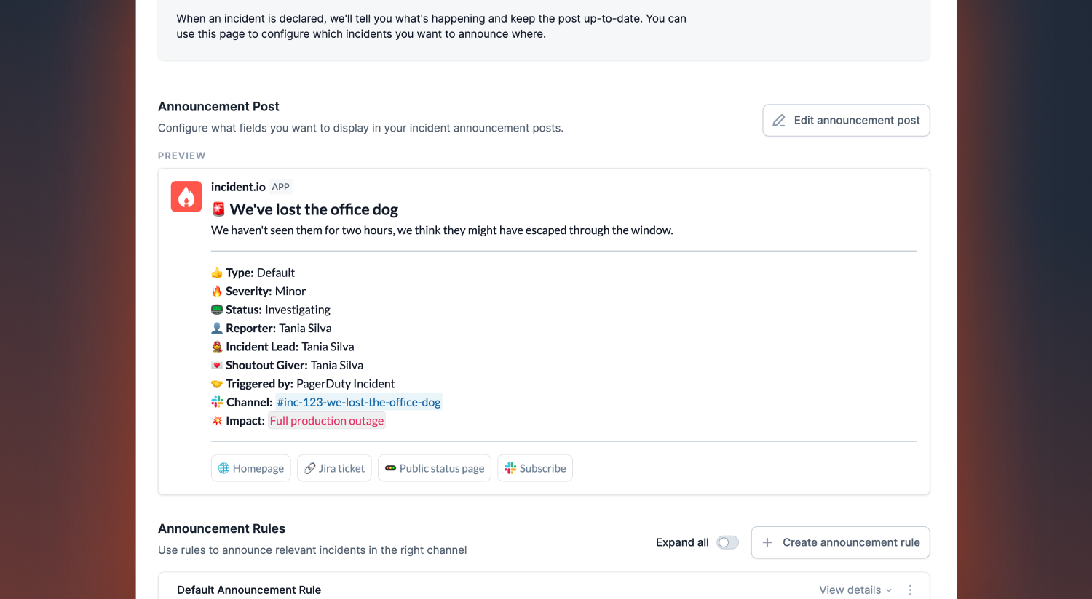The height and width of the screenshot is (599, 1092).
Task: Click the Slack icon next to Channel
Action: tap(217, 402)
